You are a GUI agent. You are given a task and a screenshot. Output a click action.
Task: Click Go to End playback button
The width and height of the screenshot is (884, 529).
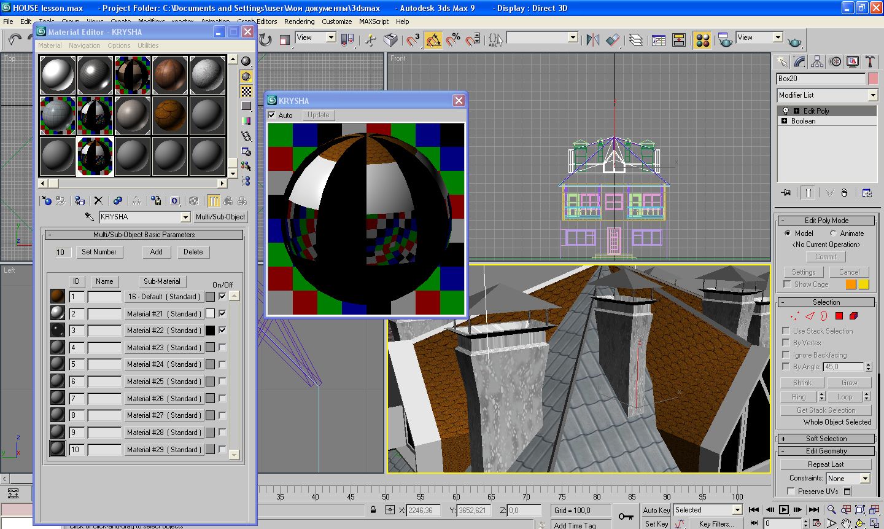click(814, 509)
